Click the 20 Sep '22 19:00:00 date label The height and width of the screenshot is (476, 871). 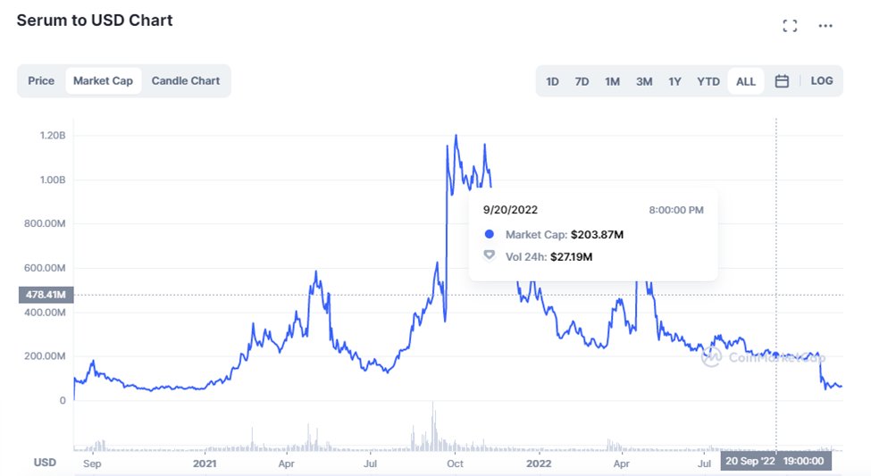775,461
